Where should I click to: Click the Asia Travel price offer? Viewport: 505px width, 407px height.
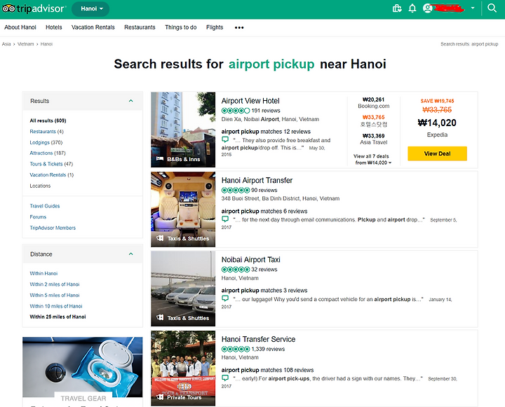coord(373,139)
